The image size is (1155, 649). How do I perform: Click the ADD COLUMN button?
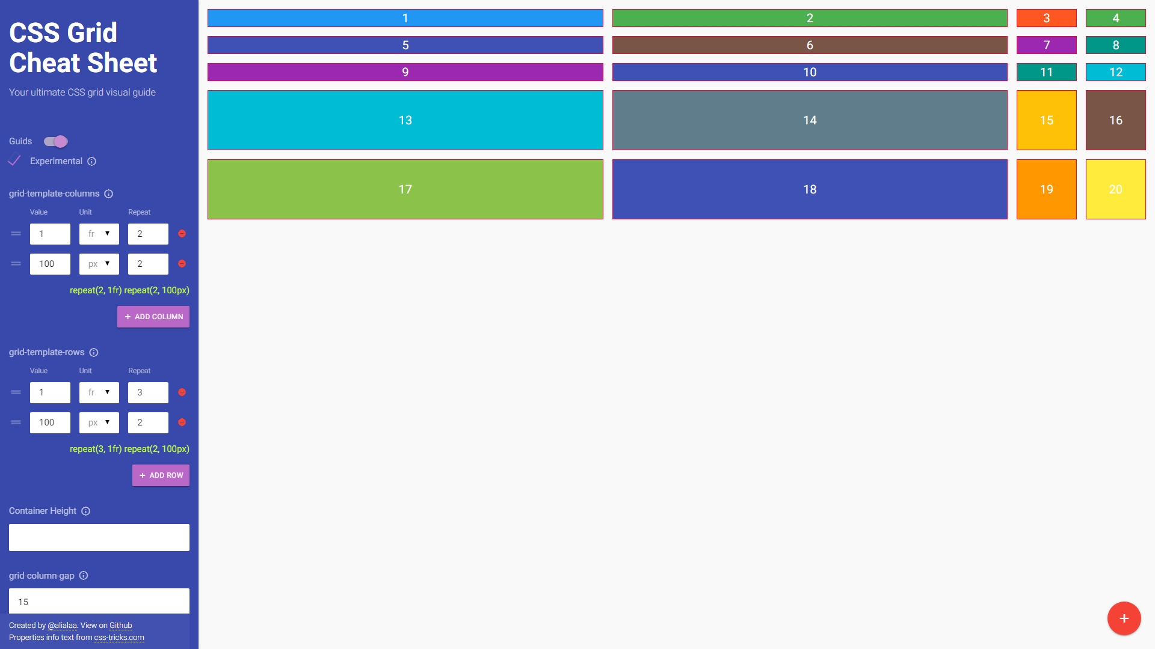tap(153, 316)
